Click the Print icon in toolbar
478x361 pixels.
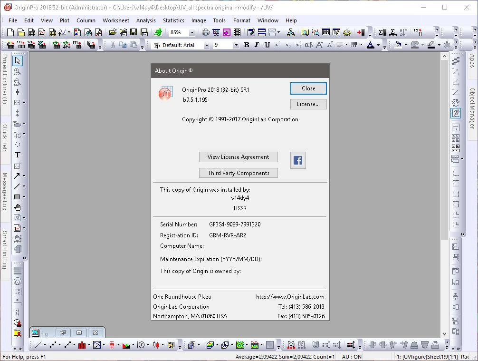point(206,32)
